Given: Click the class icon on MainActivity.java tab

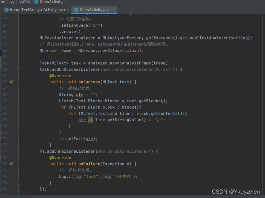Looking at the screenshot, I should pyautogui.click(x=76, y=10).
